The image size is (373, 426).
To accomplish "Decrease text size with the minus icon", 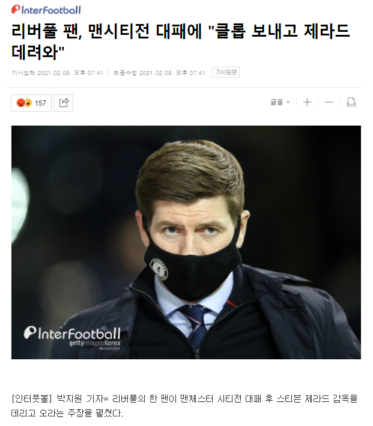I will tap(329, 102).
